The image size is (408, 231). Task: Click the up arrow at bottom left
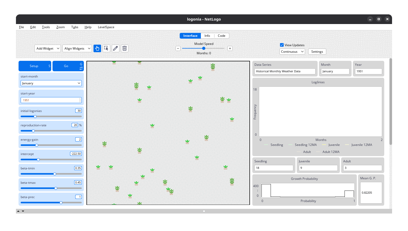[18, 211]
